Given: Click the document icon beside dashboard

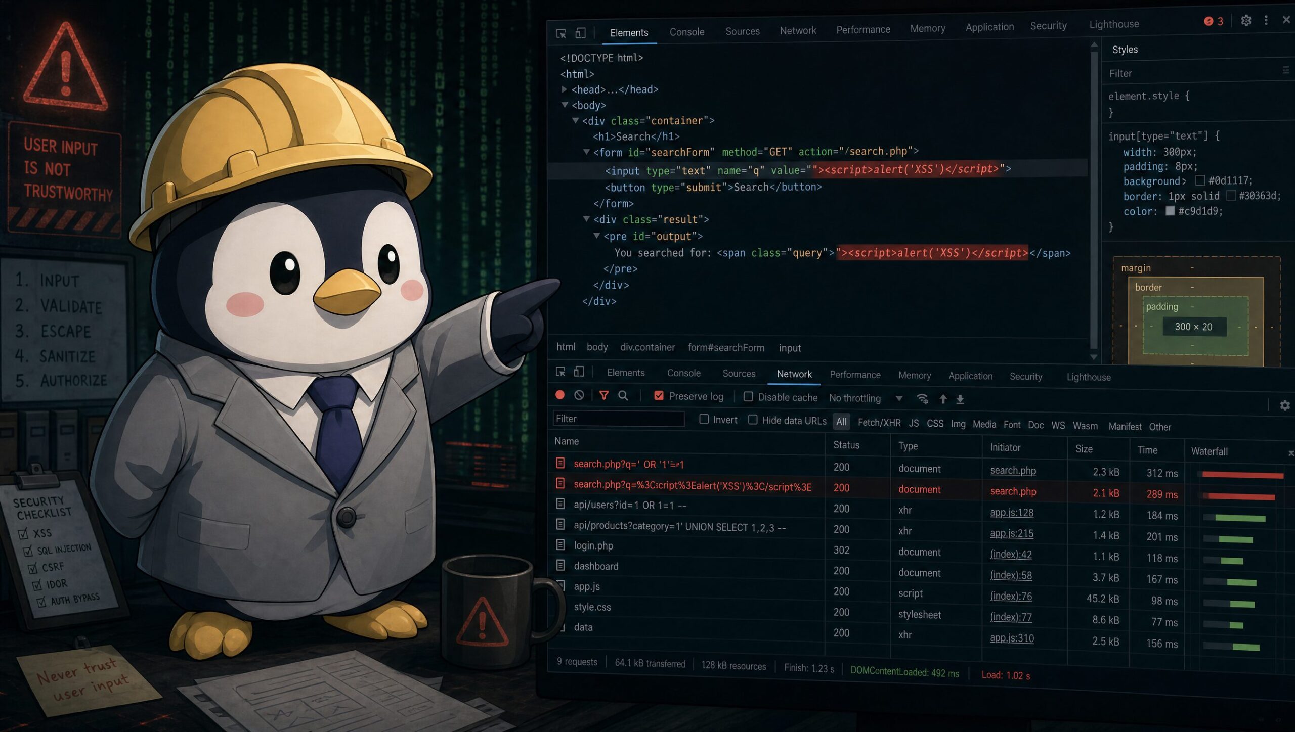Looking at the screenshot, I should 560,565.
